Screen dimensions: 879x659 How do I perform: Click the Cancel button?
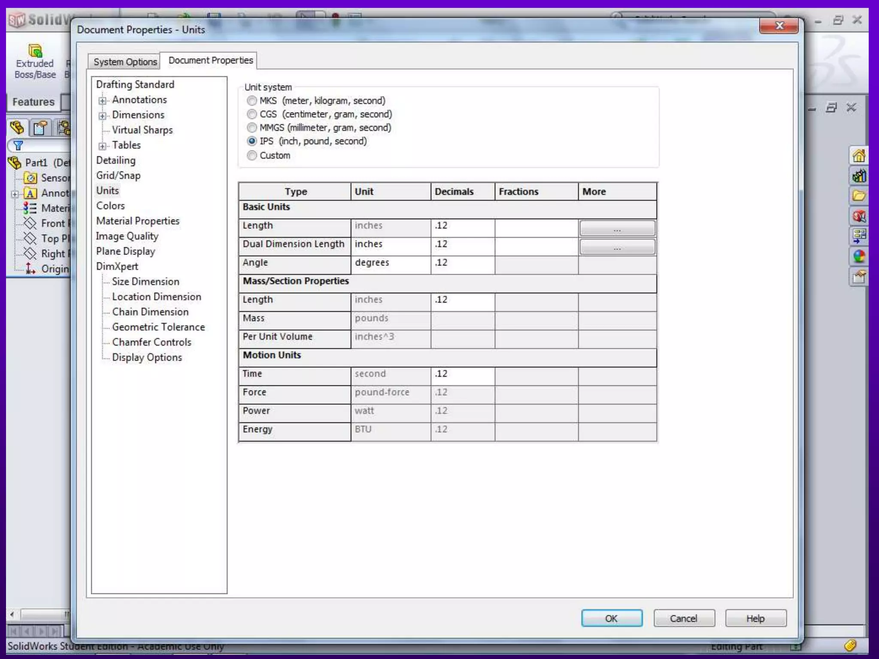click(684, 618)
